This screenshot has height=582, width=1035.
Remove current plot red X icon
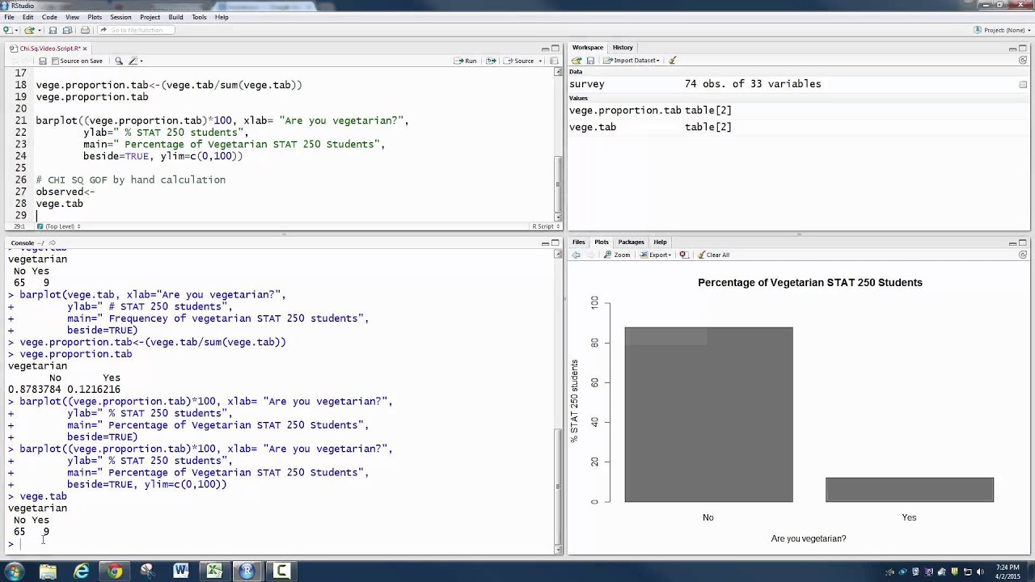tap(683, 255)
